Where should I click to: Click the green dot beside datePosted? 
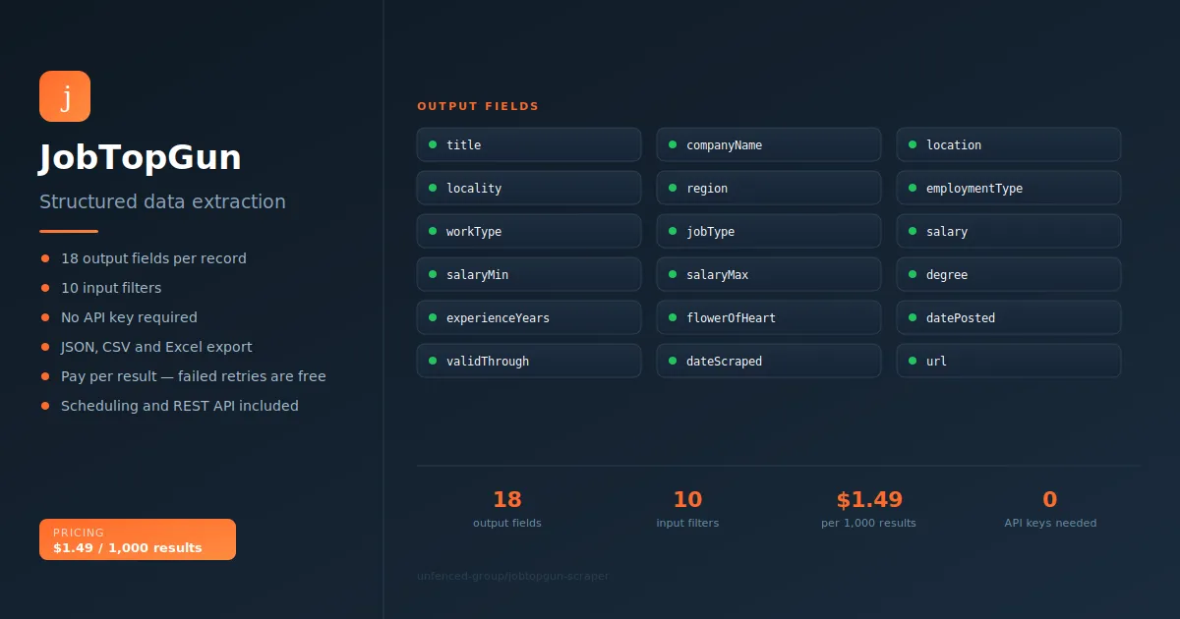pos(913,317)
